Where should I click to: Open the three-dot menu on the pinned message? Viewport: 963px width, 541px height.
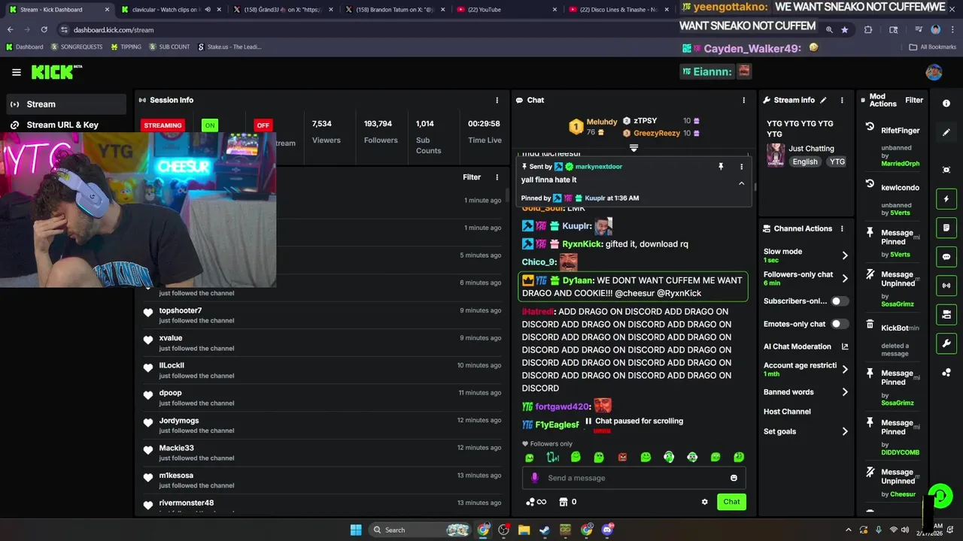741,167
